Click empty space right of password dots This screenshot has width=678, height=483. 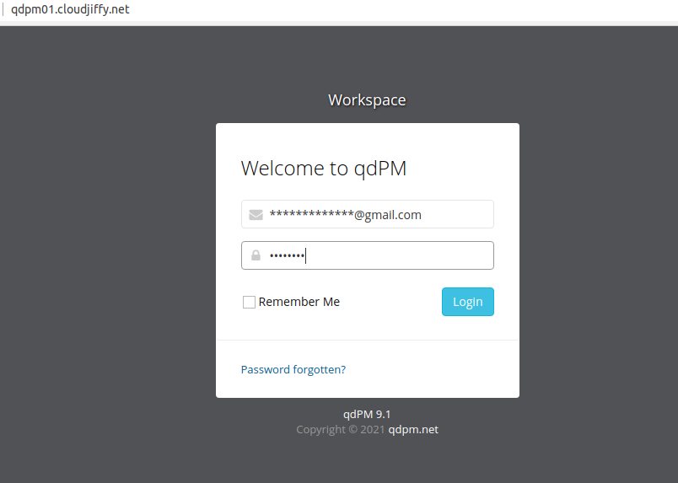pyautogui.click(x=405, y=255)
